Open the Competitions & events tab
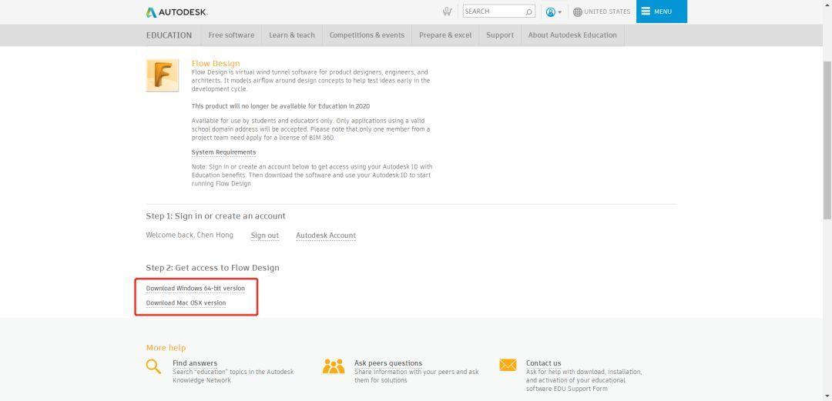Image resolution: width=832 pixels, height=401 pixels. [367, 35]
